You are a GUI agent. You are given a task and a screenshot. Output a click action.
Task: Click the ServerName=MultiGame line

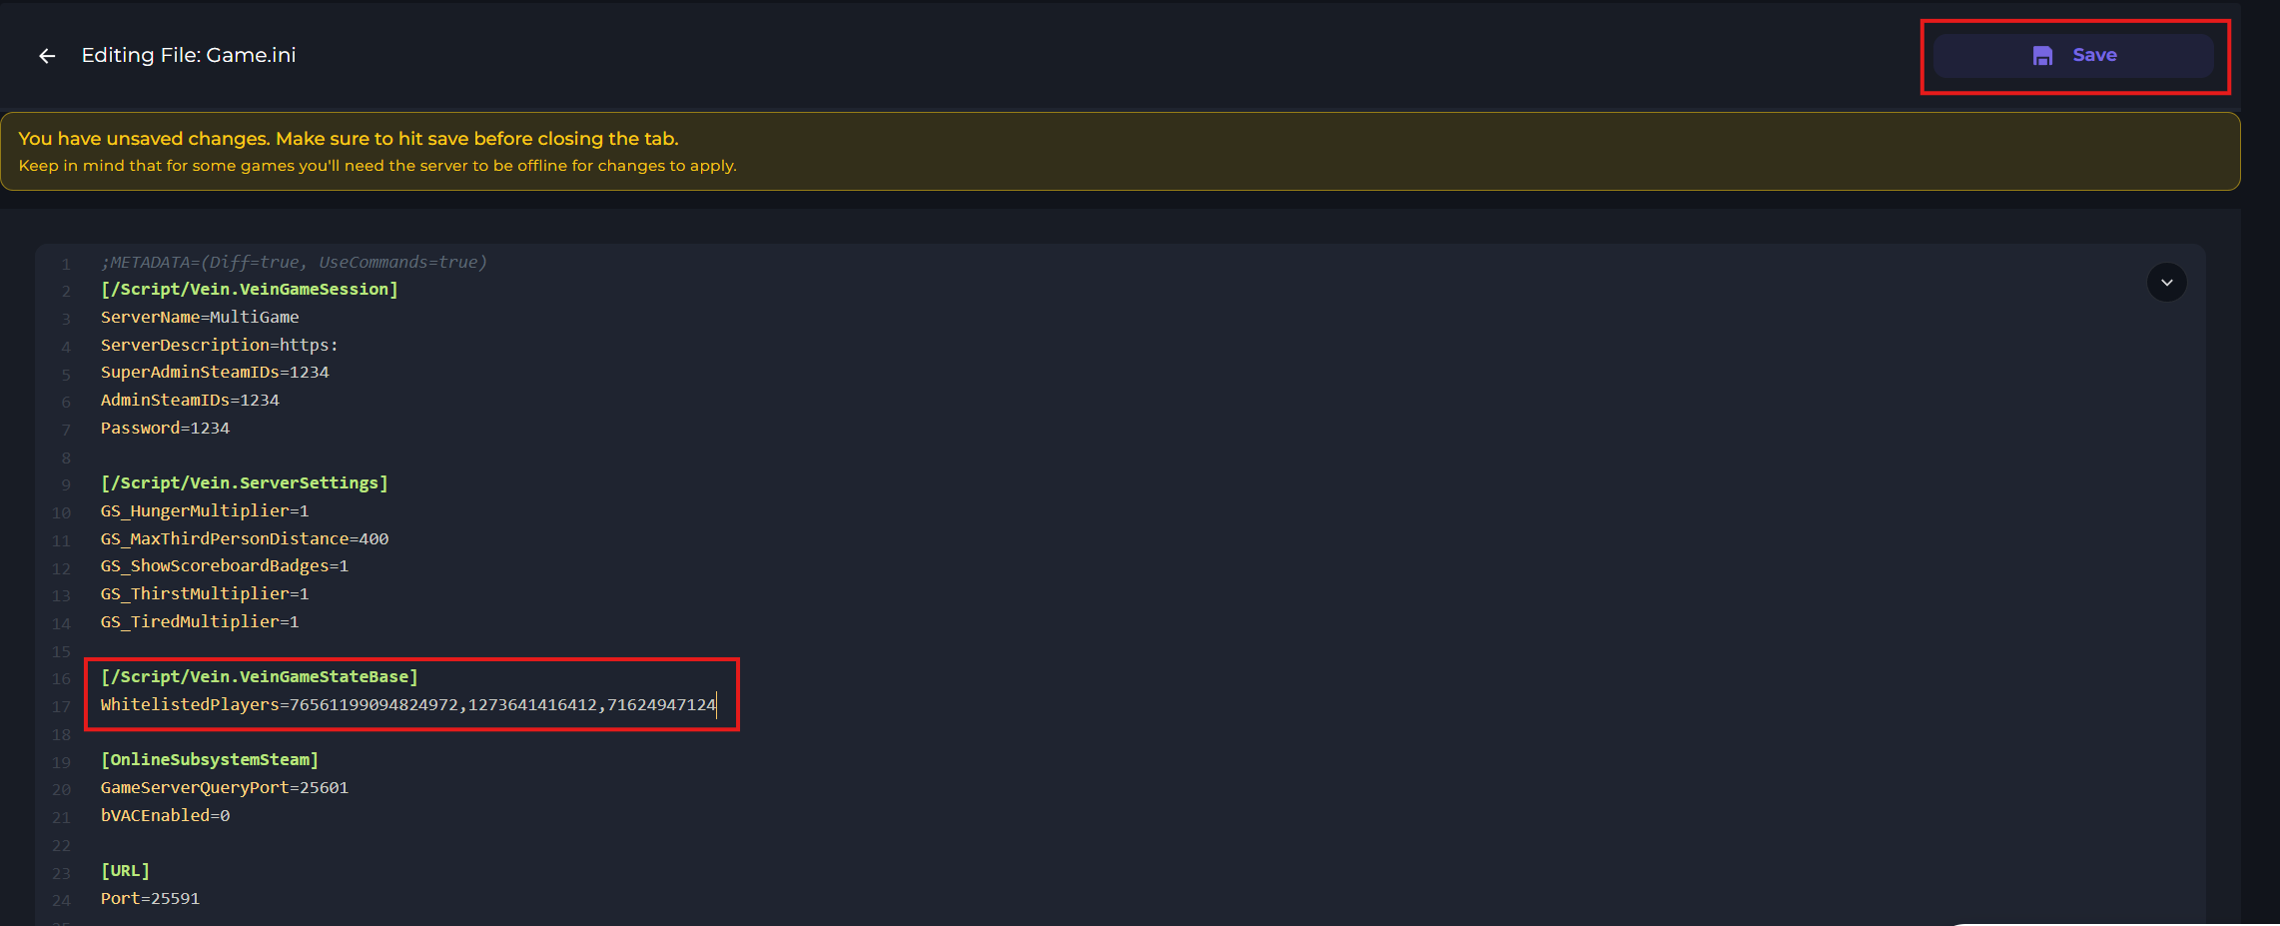click(200, 318)
